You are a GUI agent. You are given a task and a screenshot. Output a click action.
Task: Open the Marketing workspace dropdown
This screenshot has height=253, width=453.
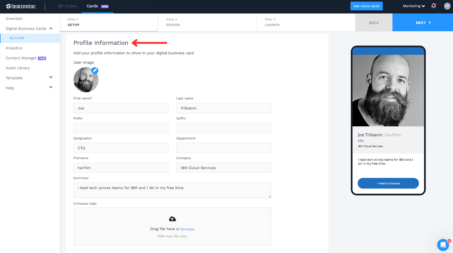coord(413,6)
